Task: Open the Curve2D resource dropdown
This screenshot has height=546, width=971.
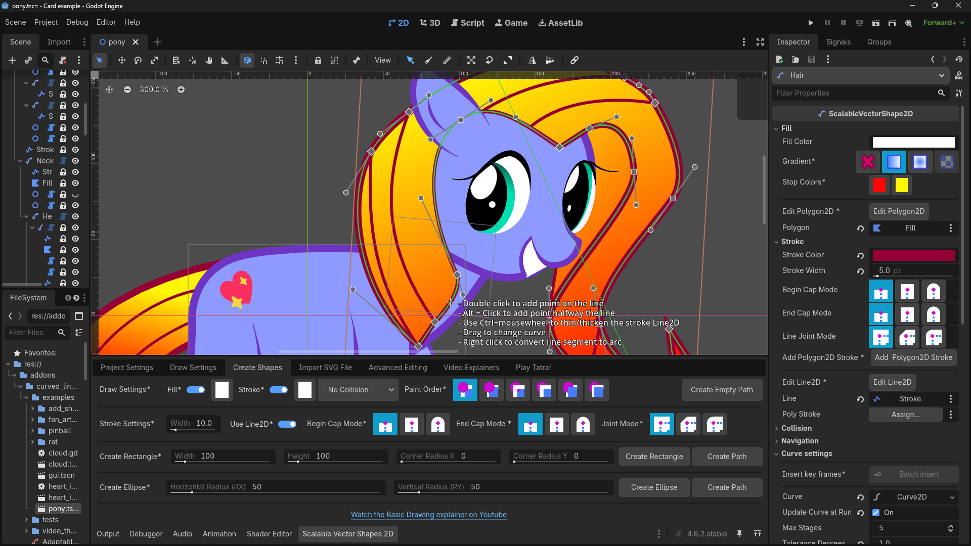Action: click(x=913, y=497)
